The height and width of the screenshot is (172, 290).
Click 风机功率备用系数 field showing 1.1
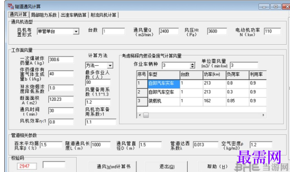tap(101, 122)
